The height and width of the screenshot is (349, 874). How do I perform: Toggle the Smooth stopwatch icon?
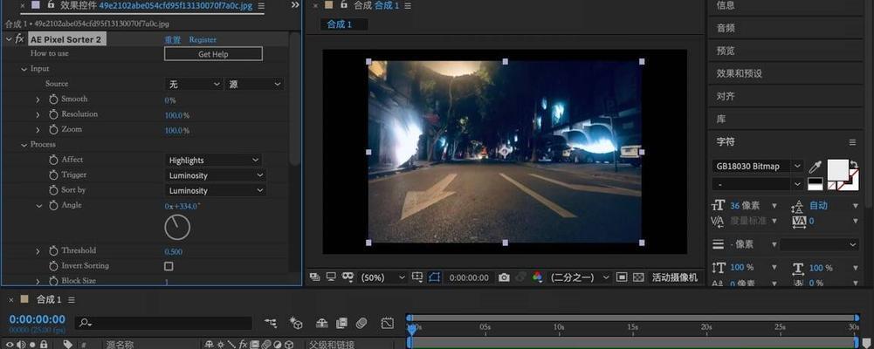point(53,99)
